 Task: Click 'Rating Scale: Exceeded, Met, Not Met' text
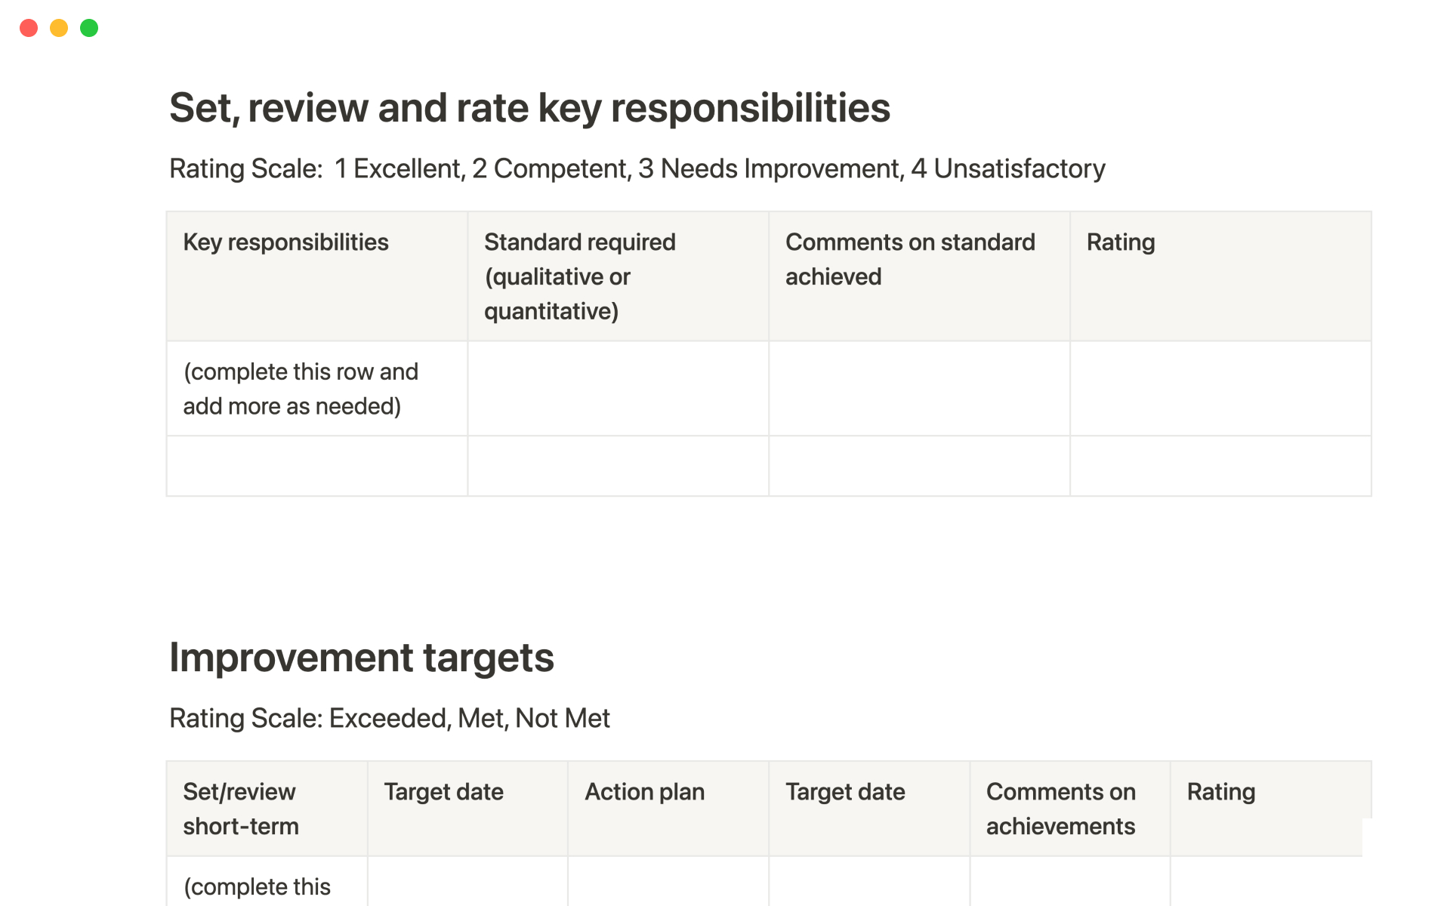tap(389, 718)
